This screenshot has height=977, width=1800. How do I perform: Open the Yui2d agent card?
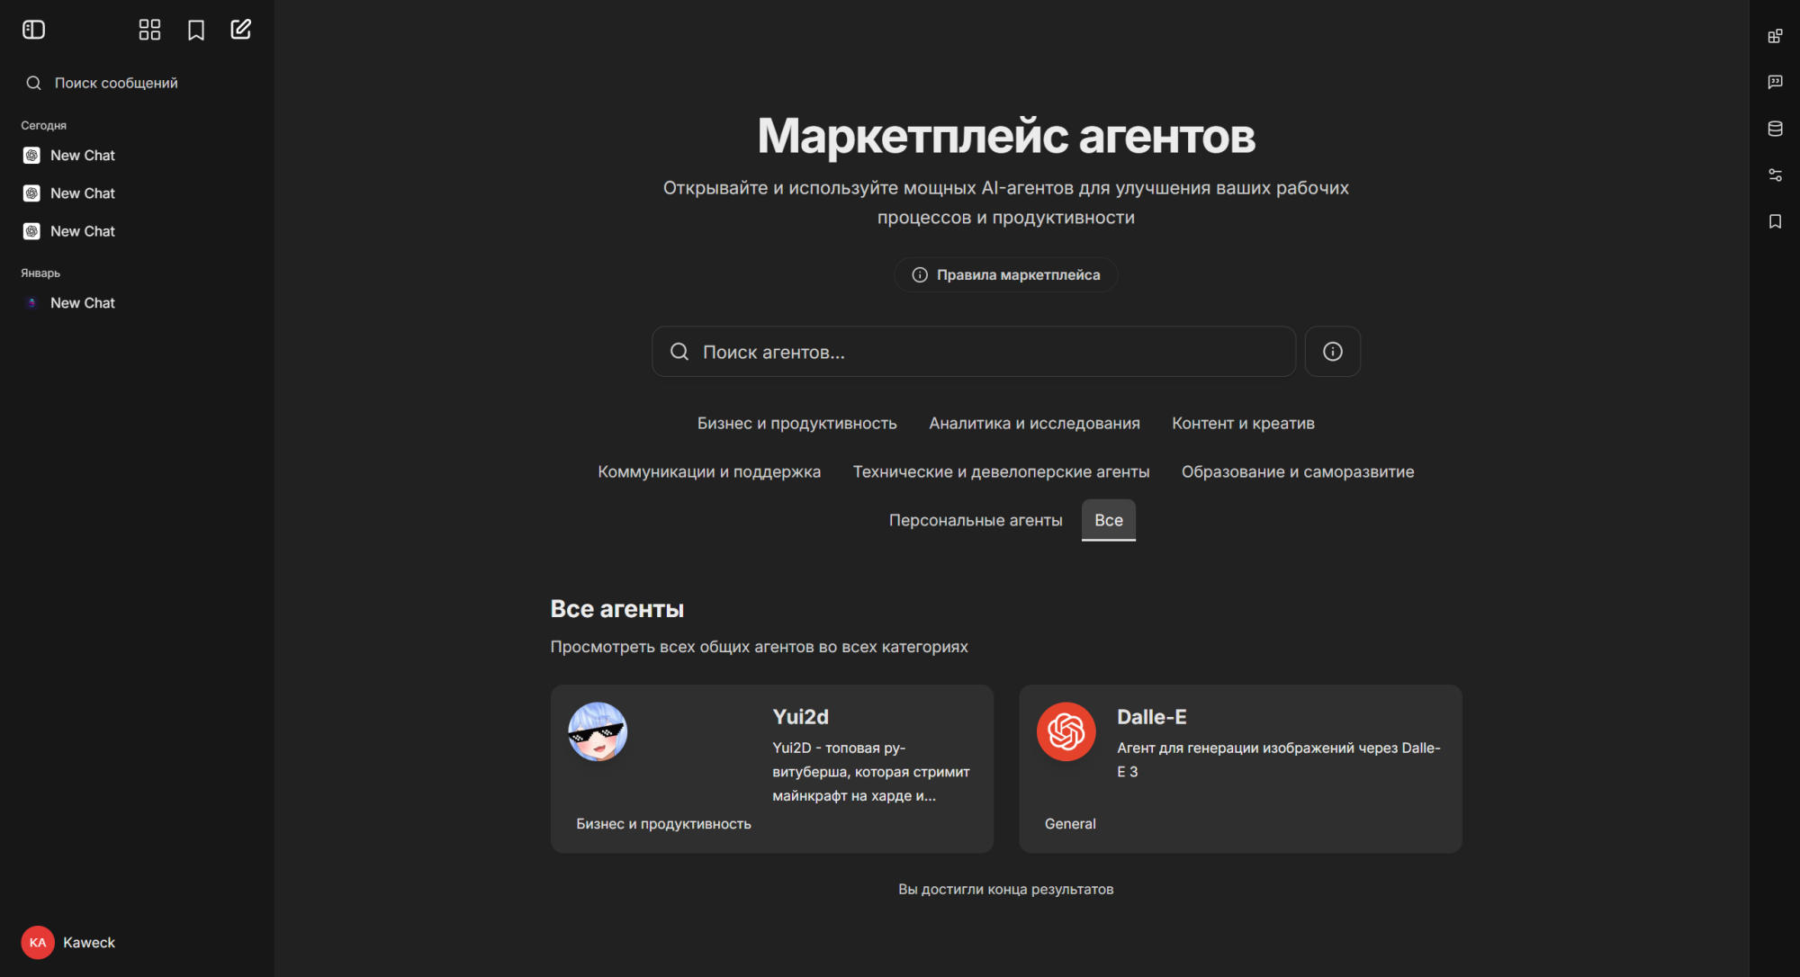click(771, 769)
